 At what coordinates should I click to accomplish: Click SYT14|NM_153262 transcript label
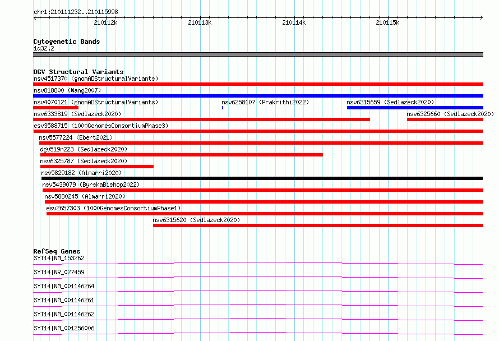coord(59,258)
